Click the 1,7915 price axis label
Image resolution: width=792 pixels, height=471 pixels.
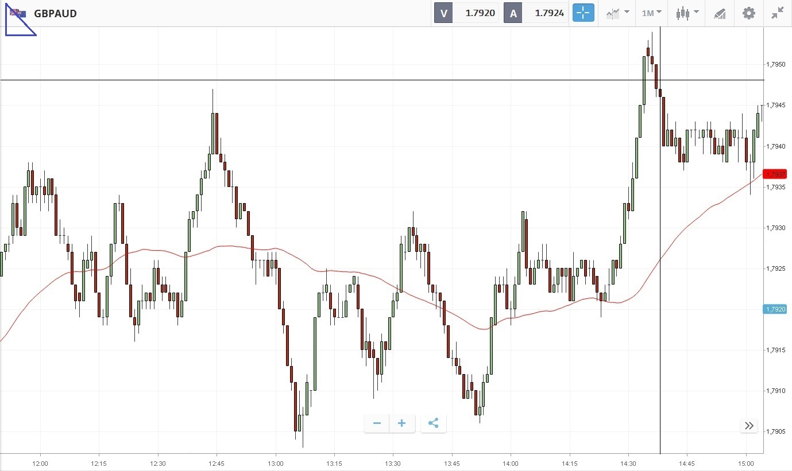[x=775, y=350]
